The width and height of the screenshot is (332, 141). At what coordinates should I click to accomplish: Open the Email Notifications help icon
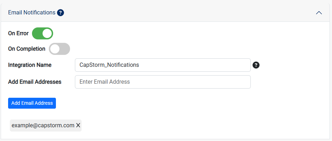point(60,13)
